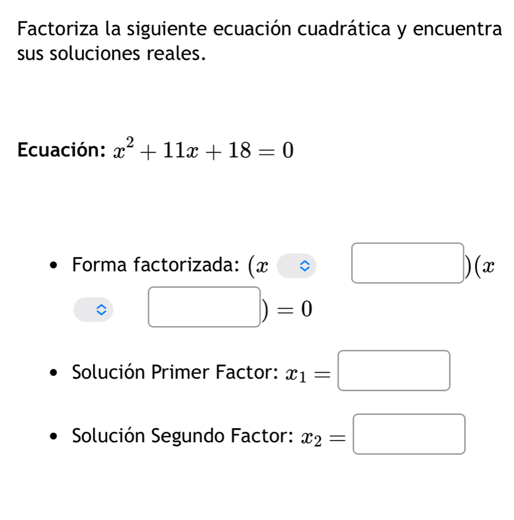Click the '= 0' after the factorized form
Viewport: 514px width, 520px height.
[298, 311]
